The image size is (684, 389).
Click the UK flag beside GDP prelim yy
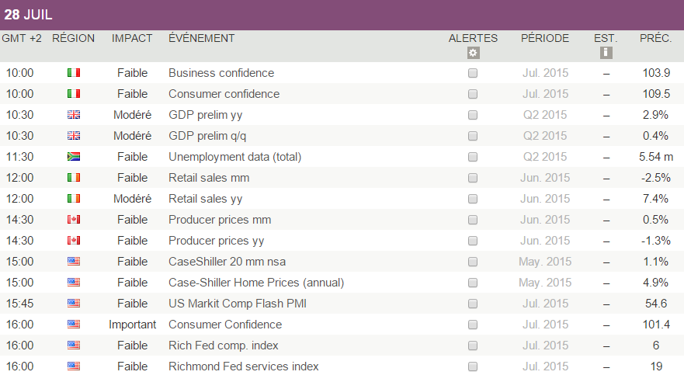(x=74, y=115)
